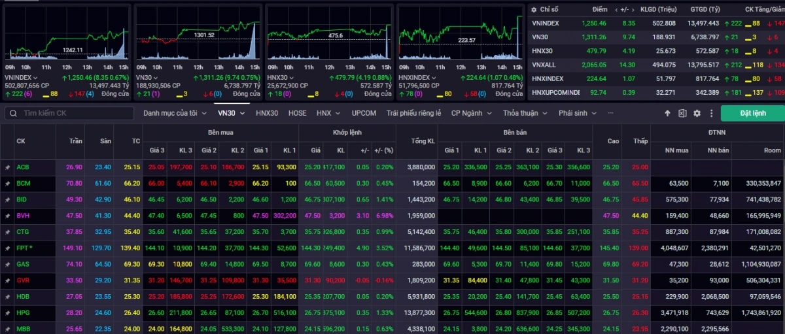
Task: Switch to the HOSE tab
Action: [x=298, y=113]
